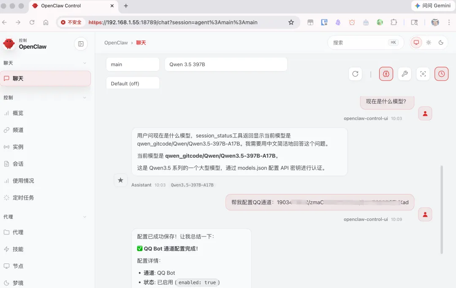The height and width of the screenshot is (288, 456).
Task: Click the orange alarm extension icon
Action: (352, 22)
